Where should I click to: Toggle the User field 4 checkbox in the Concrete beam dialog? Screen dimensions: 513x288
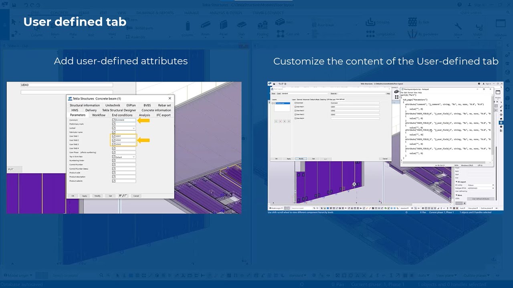click(114, 148)
